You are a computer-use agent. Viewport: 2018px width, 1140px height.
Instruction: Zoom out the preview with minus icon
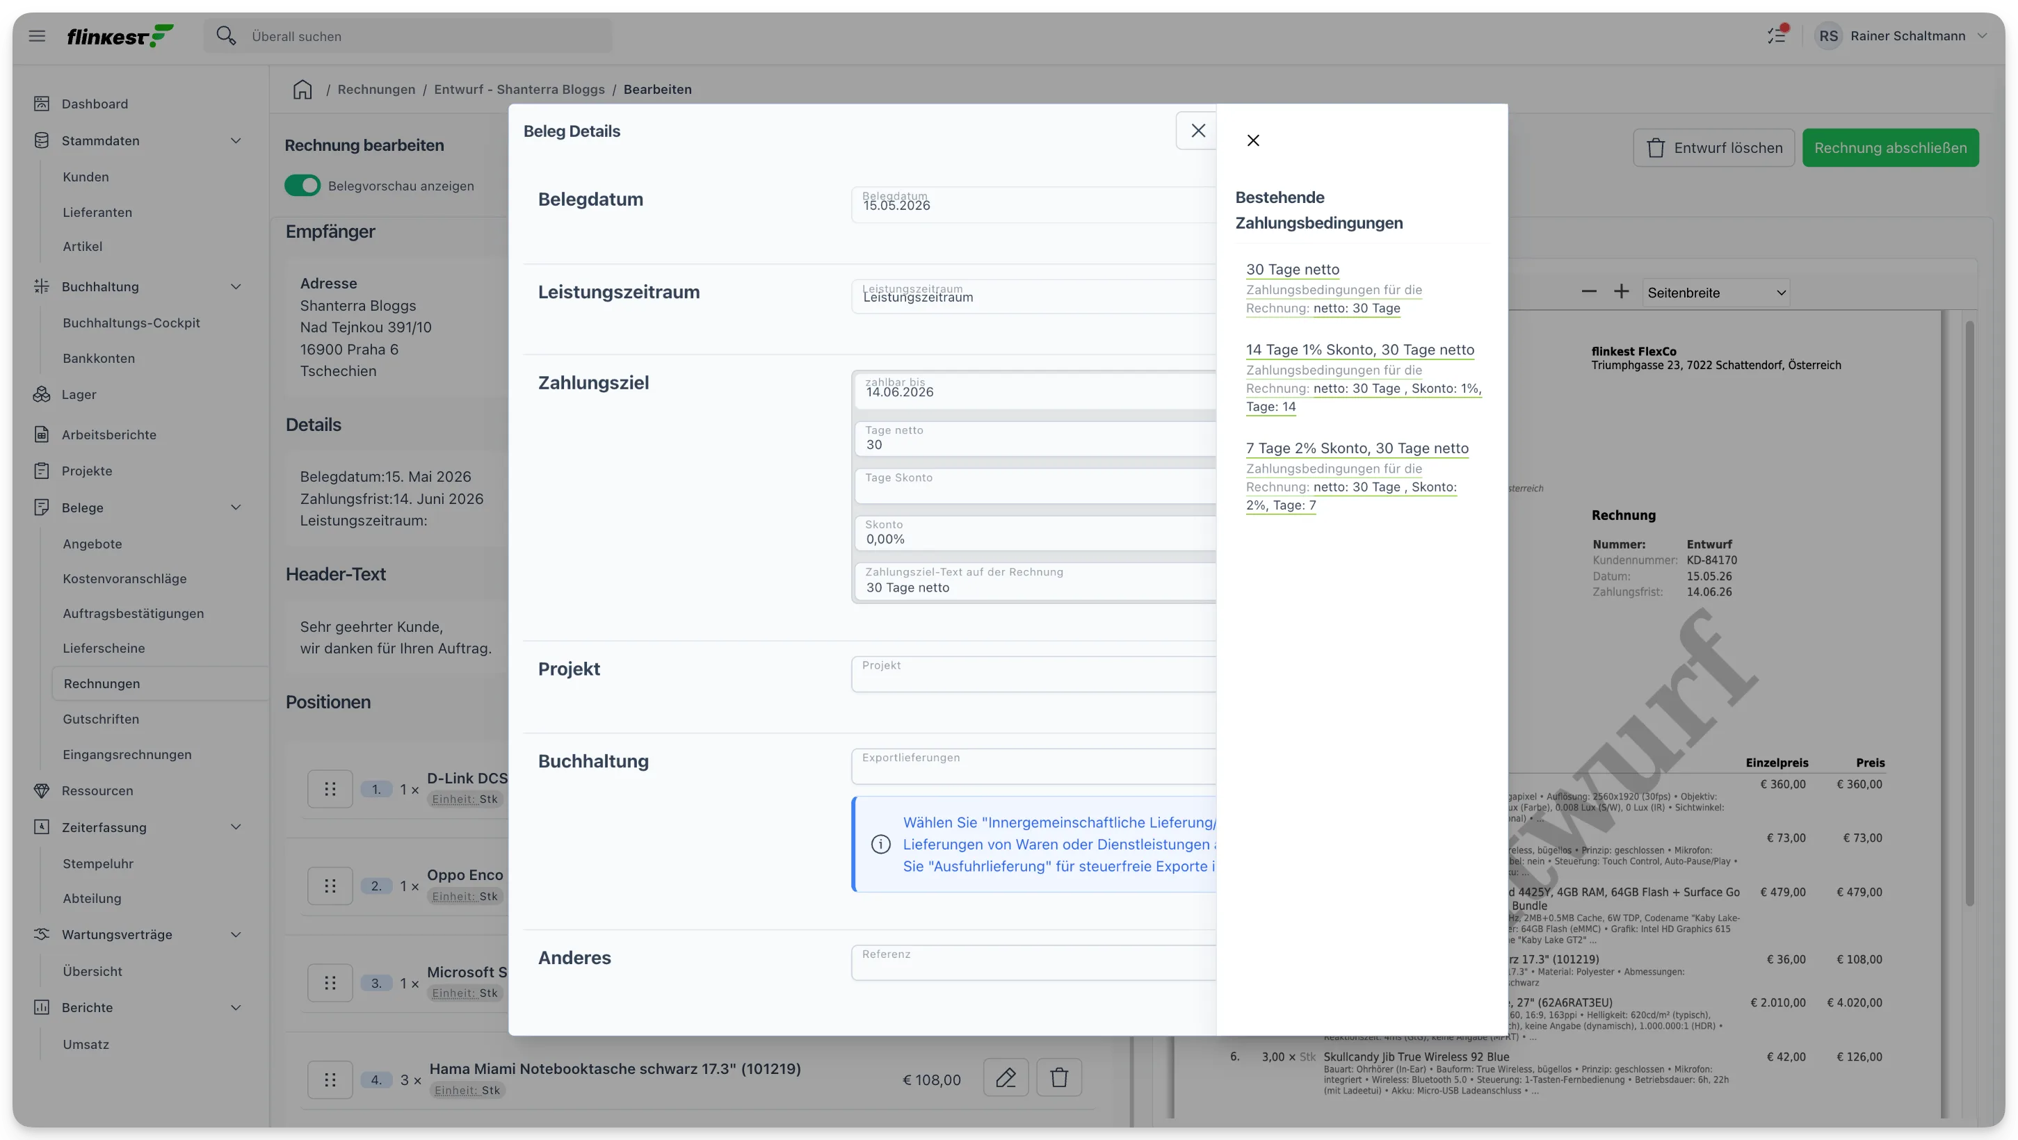click(x=1589, y=292)
